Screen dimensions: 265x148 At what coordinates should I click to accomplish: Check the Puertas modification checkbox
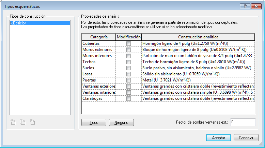tap(128, 80)
